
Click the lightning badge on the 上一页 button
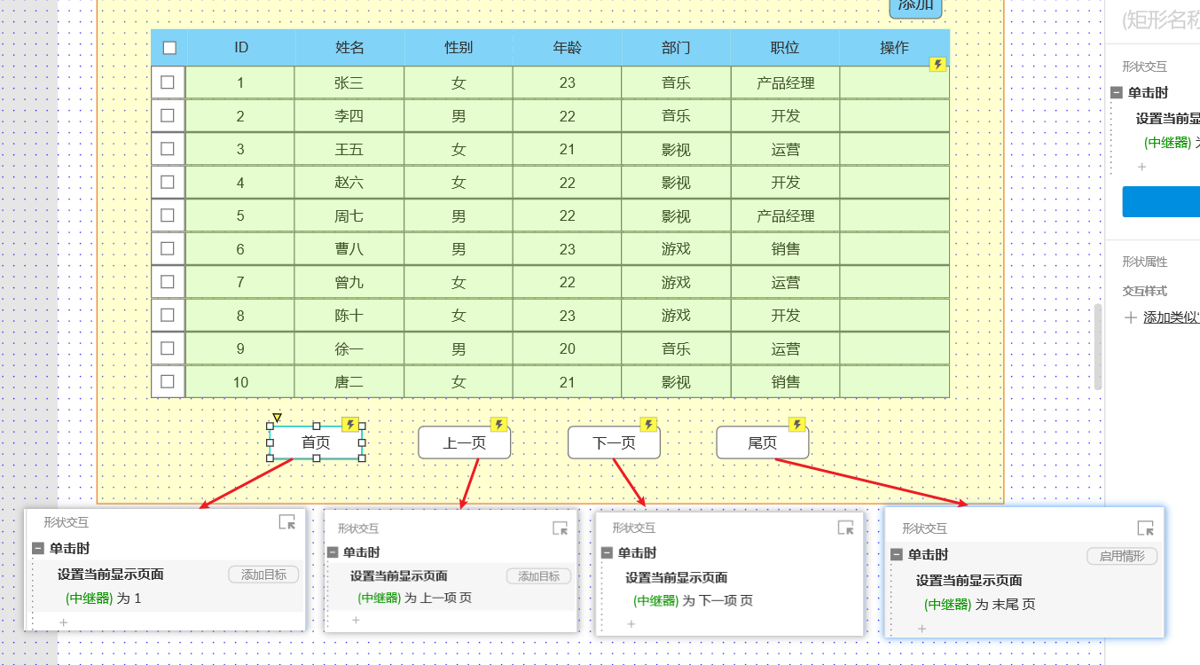498,425
